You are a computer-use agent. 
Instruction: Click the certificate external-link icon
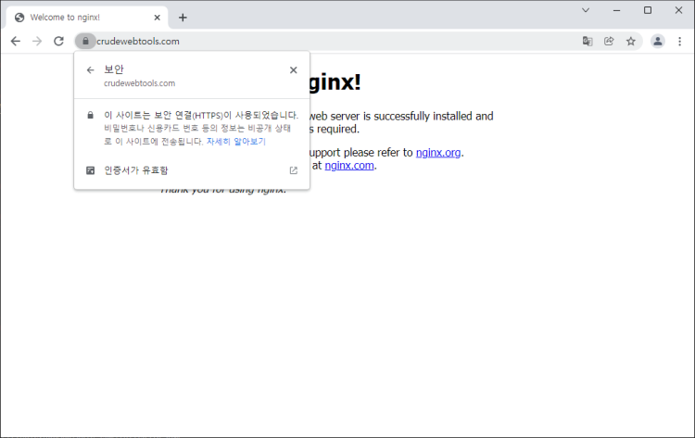pos(294,170)
